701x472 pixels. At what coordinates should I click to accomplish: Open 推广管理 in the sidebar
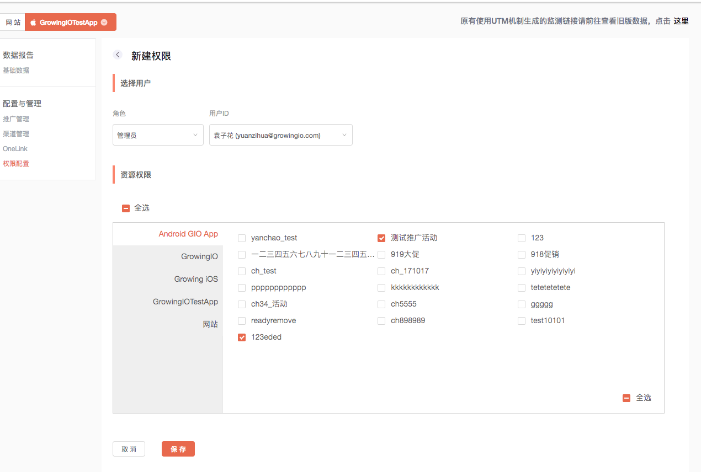16,119
